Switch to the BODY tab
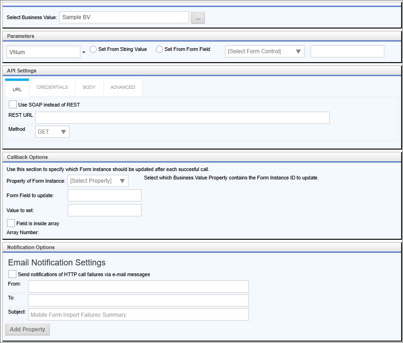403x343 pixels. point(89,87)
